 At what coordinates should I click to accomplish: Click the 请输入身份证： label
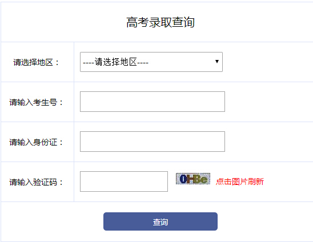click(36, 142)
